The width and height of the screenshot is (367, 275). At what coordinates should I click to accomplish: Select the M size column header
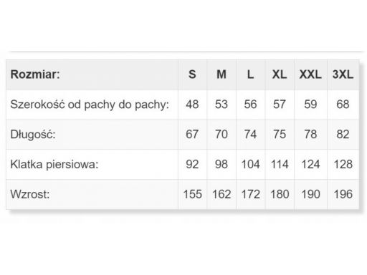tap(221, 74)
